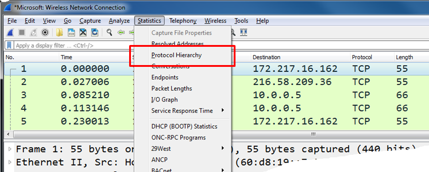Reload capture file icon
The height and width of the screenshot is (172, 429).
coord(95,33)
